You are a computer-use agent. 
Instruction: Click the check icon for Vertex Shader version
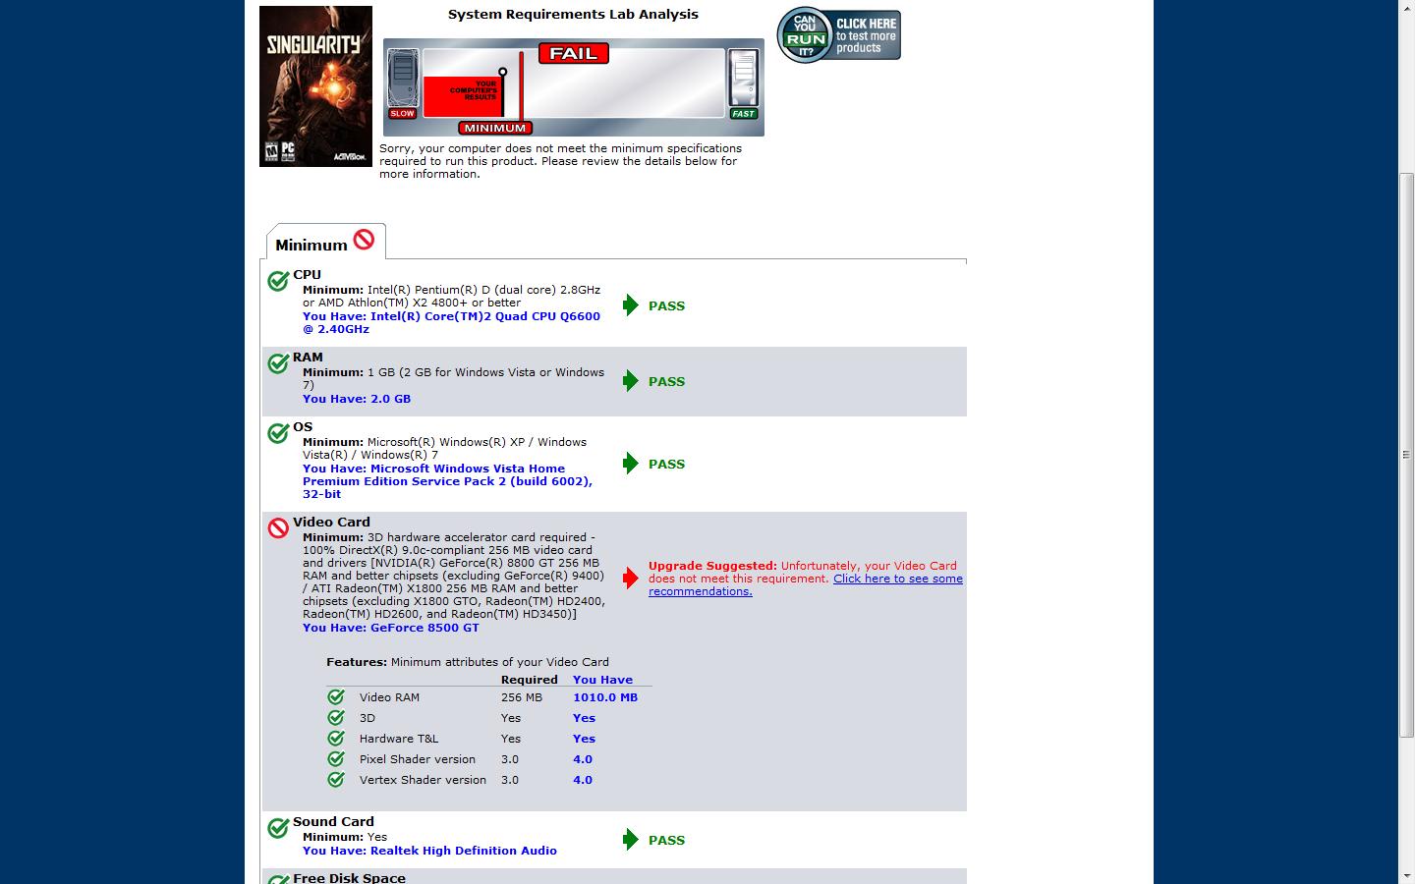click(x=336, y=780)
